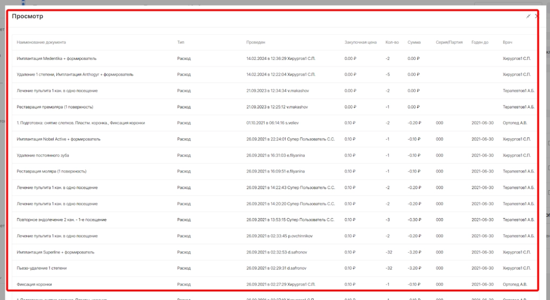Click the Тип column header
The width and height of the screenshot is (550, 300).
pyautogui.click(x=180, y=42)
